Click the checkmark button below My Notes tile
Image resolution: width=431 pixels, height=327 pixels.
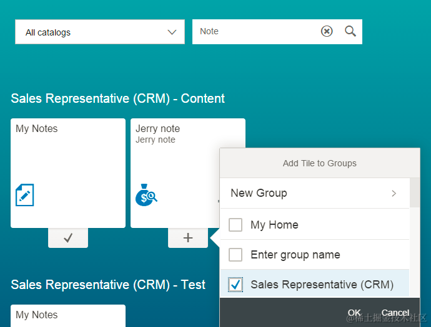coord(68,238)
